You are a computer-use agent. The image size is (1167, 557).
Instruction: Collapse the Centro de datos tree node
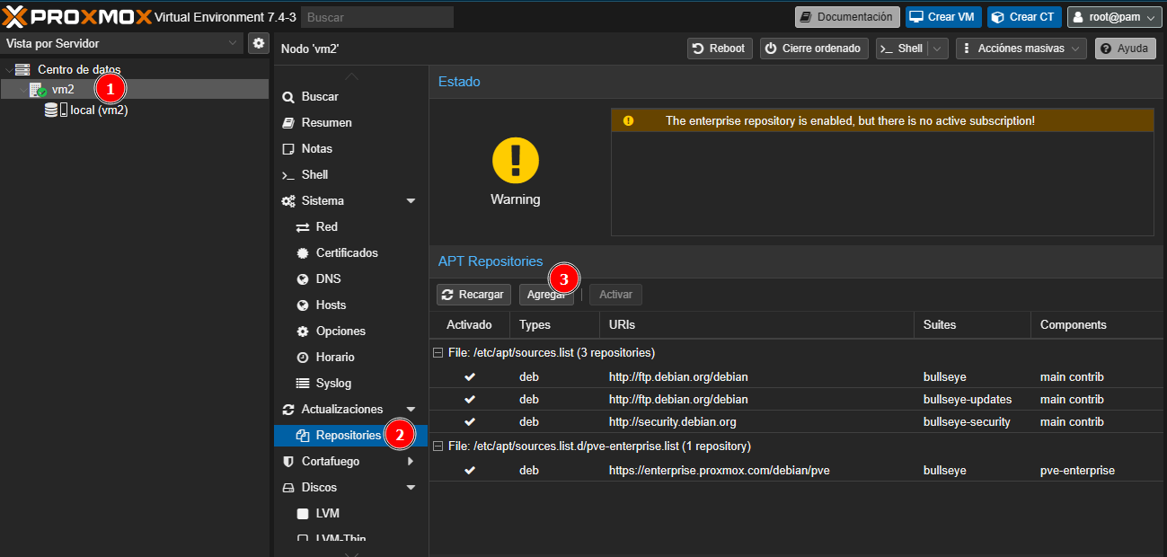(8, 69)
